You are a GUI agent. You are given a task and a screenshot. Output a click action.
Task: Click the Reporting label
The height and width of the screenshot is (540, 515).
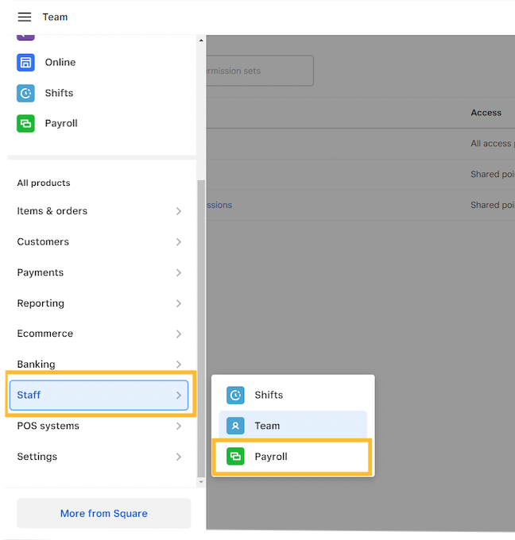coord(41,303)
